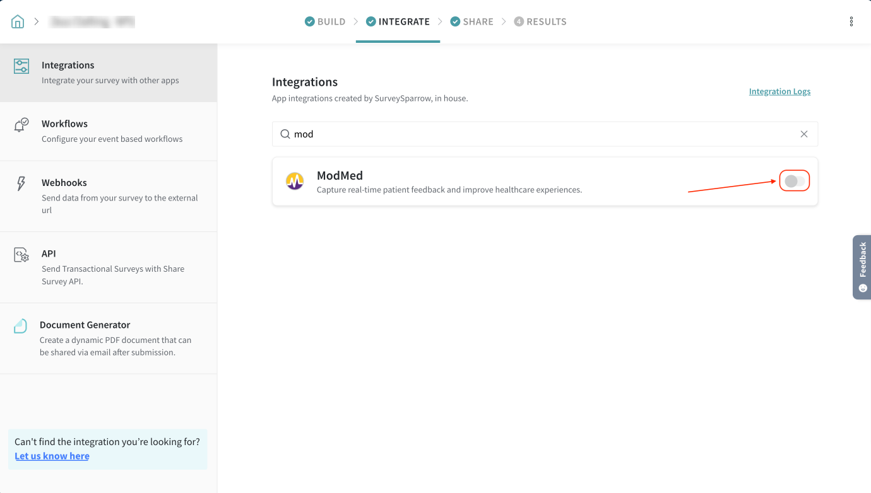Switch to the SHARE step tab
This screenshot has height=493, width=871.
click(471, 21)
